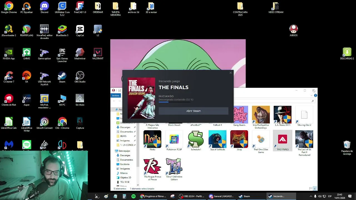This screenshot has height=200, width=356.
Task: Open Papelera de reciclaje
Action: pyautogui.click(x=347, y=148)
